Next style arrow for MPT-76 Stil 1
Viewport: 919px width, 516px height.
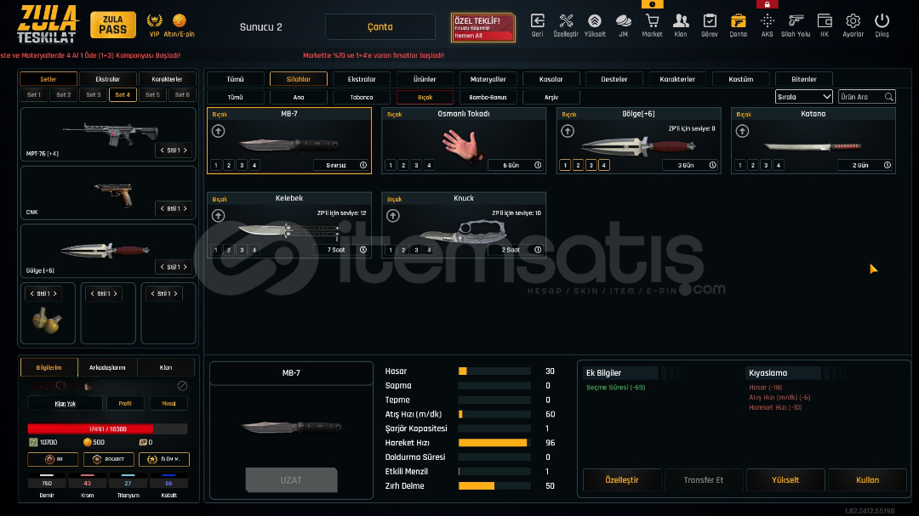point(186,150)
